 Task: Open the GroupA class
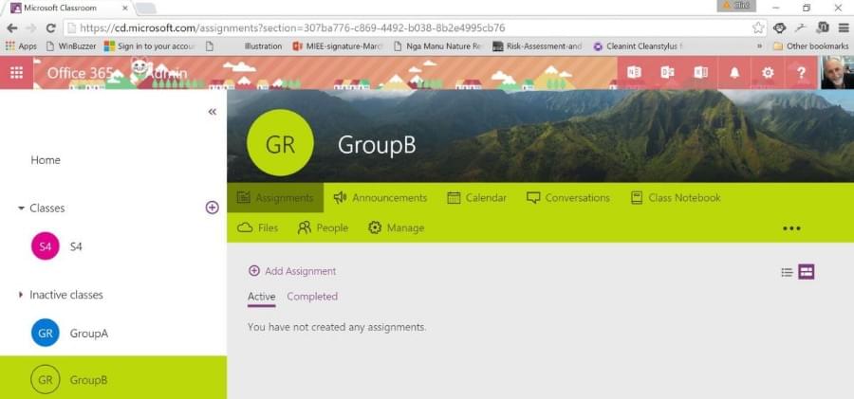89,334
